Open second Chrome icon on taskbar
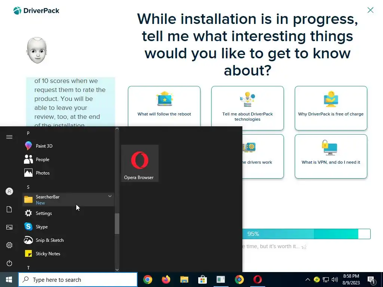Viewport: 383px width, 287px height. pos(239,280)
